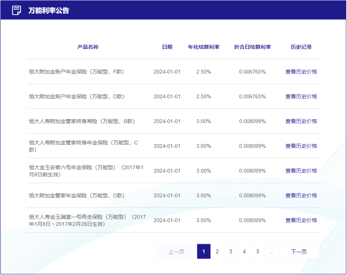This screenshot has width=347, height=275.
Task: Click the 历史记录 column header
Action: click(x=301, y=47)
